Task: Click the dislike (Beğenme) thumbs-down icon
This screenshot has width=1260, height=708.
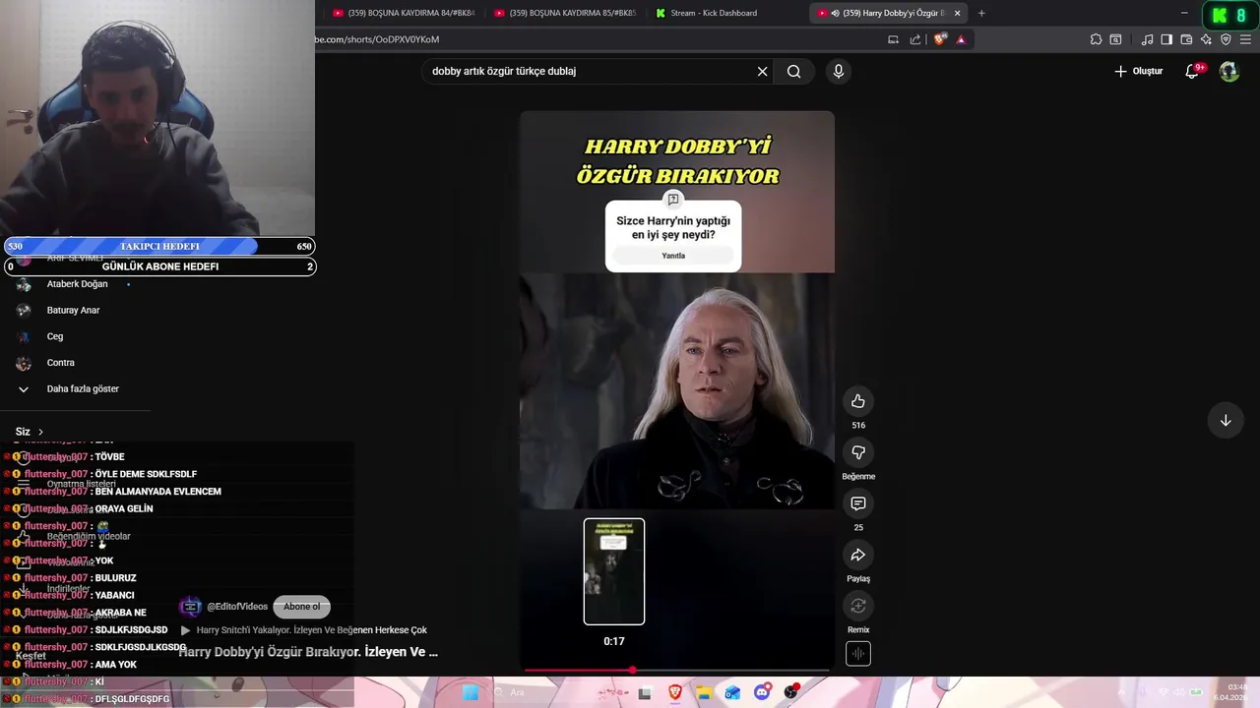Action: pyautogui.click(x=858, y=452)
